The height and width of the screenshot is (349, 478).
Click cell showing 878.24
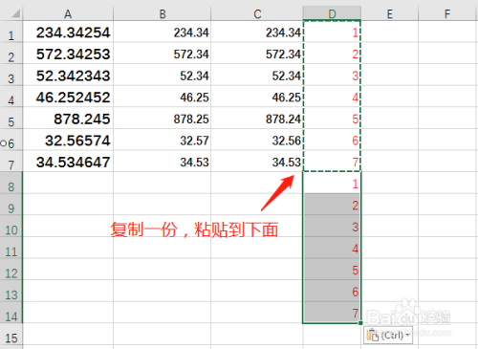point(257,119)
